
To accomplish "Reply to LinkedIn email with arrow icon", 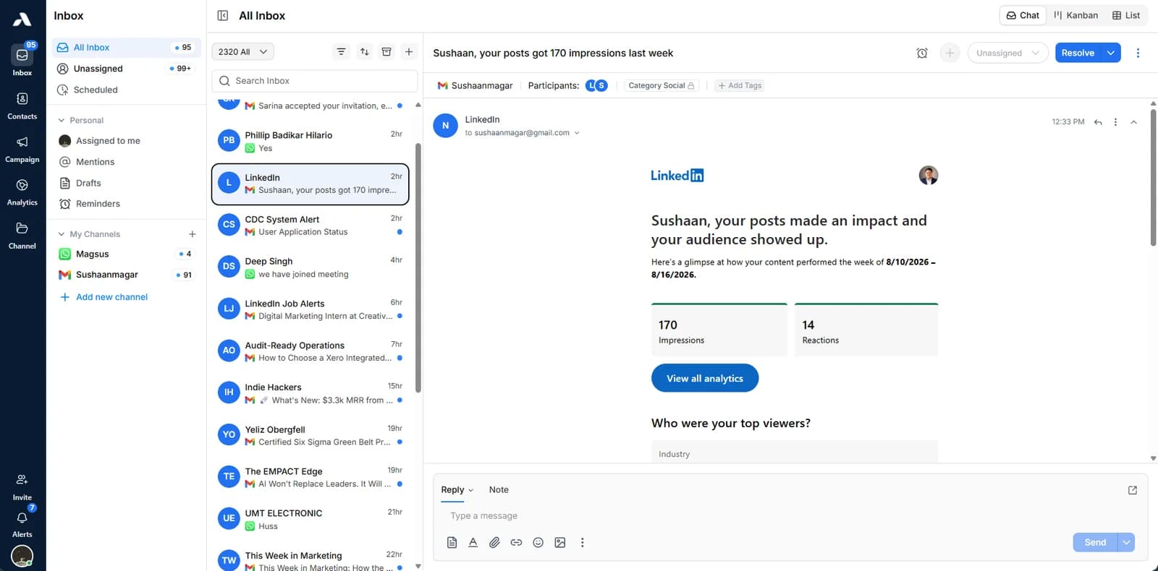I will 1098,122.
